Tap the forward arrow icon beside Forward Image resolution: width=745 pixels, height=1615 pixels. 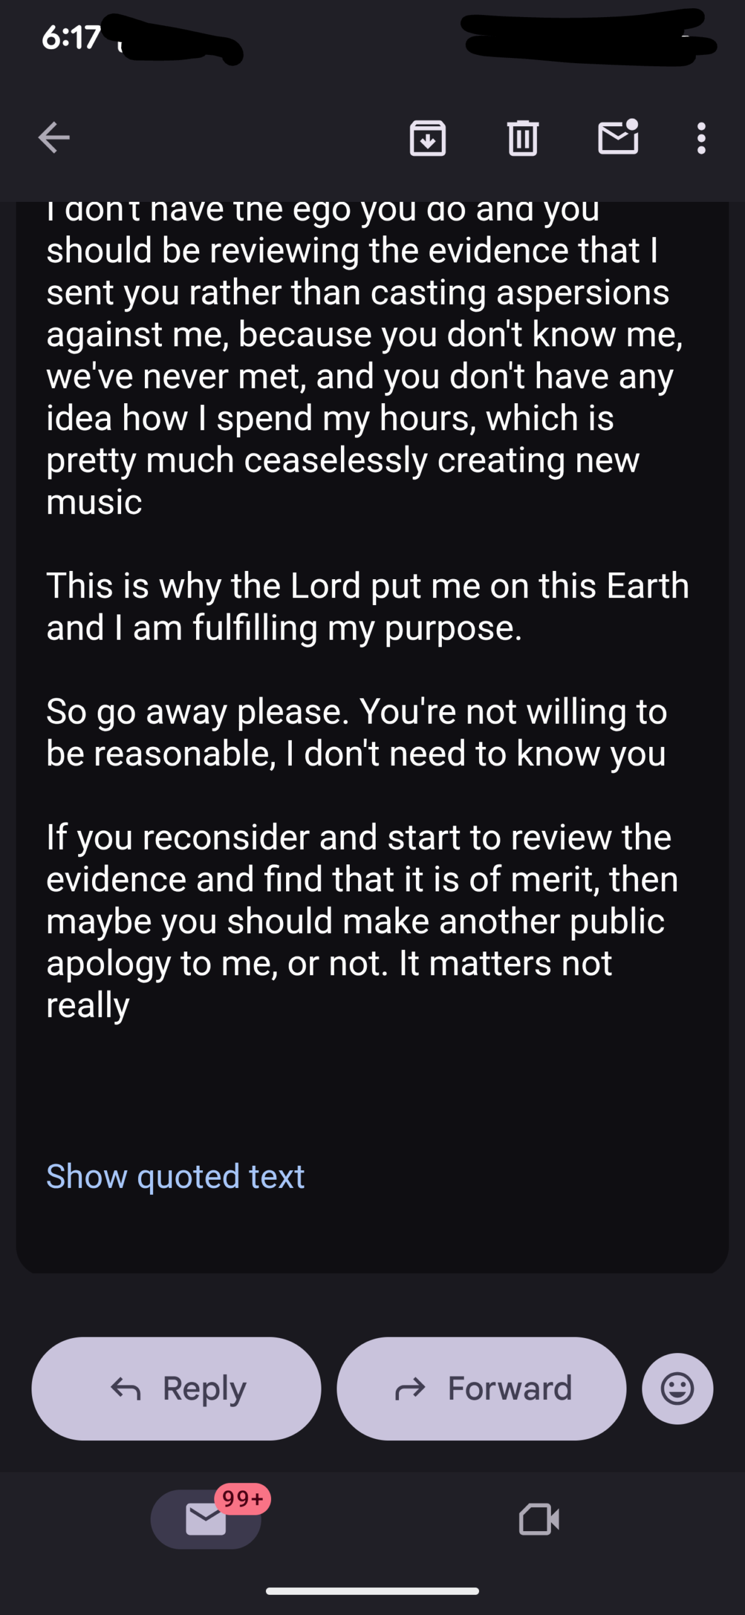click(410, 1389)
